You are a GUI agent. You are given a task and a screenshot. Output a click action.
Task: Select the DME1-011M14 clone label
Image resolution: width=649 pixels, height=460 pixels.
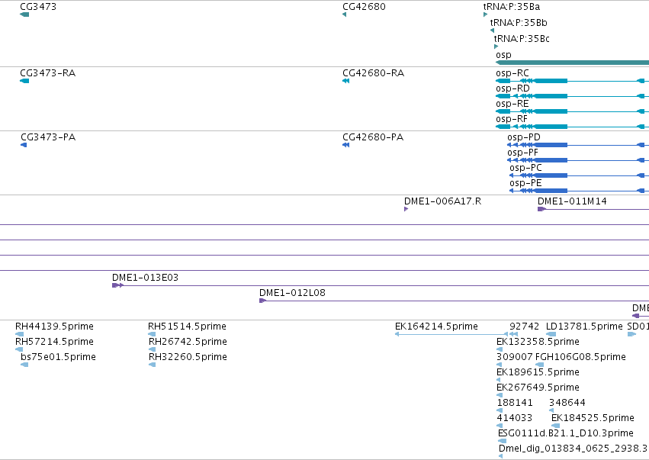(x=573, y=201)
